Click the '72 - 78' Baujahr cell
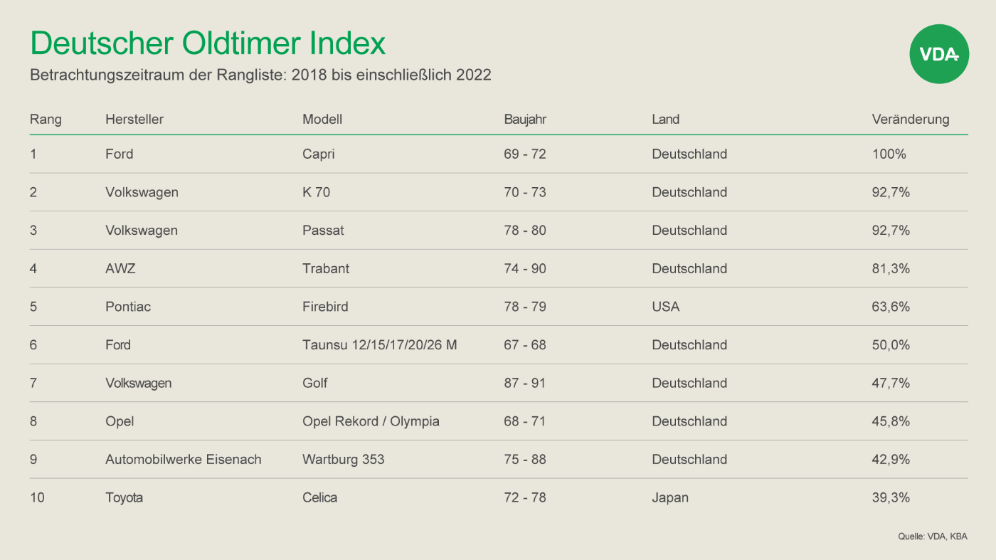 click(525, 497)
